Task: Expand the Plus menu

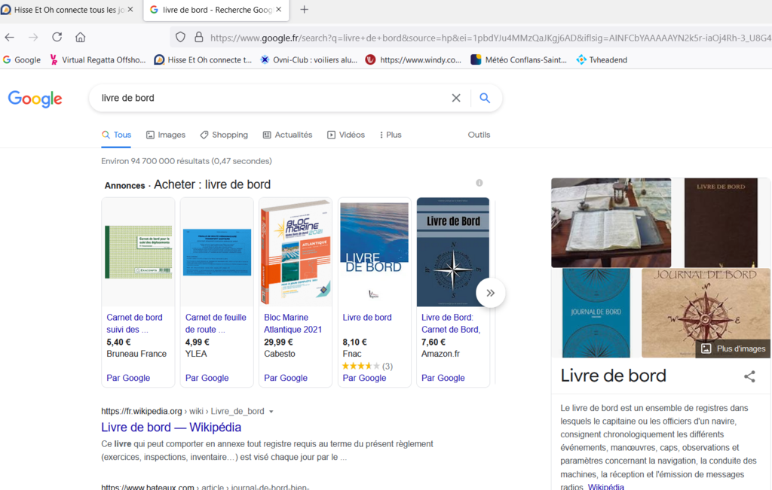Action: [x=391, y=135]
